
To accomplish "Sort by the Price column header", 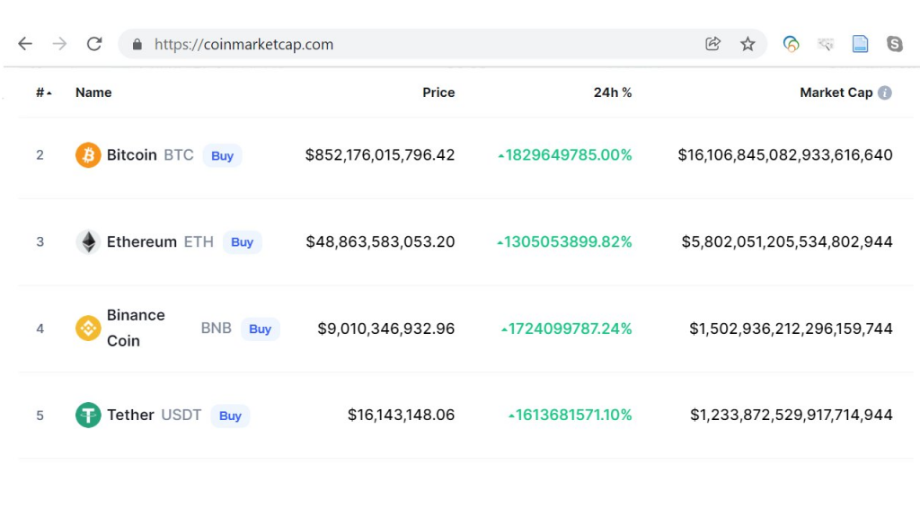I will click(438, 92).
